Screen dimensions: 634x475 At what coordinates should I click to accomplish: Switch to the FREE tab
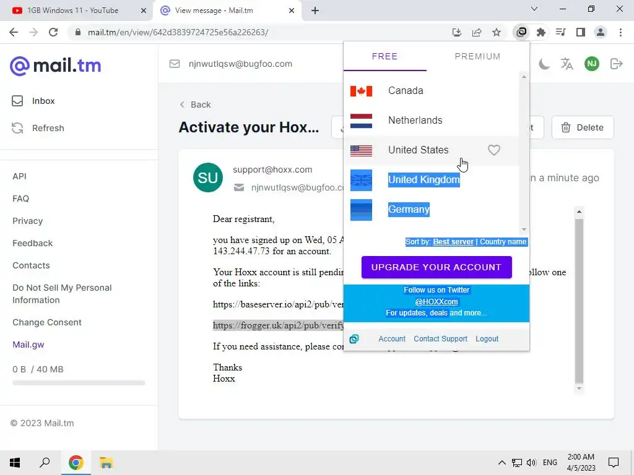[384, 56]
